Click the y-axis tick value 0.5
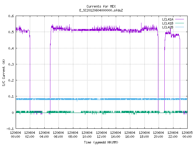This screenshot has width=193, height=145. tap(11, 32)
